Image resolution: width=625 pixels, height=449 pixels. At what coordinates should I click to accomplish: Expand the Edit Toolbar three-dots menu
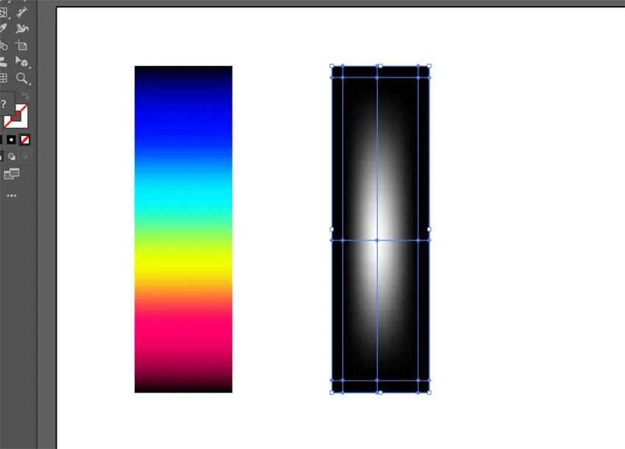11,196
